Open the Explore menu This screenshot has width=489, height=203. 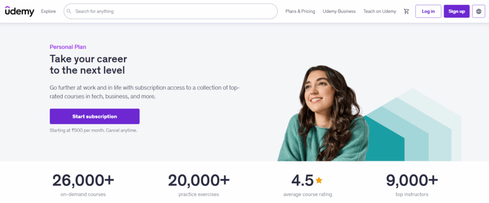(x=48, y=11)
